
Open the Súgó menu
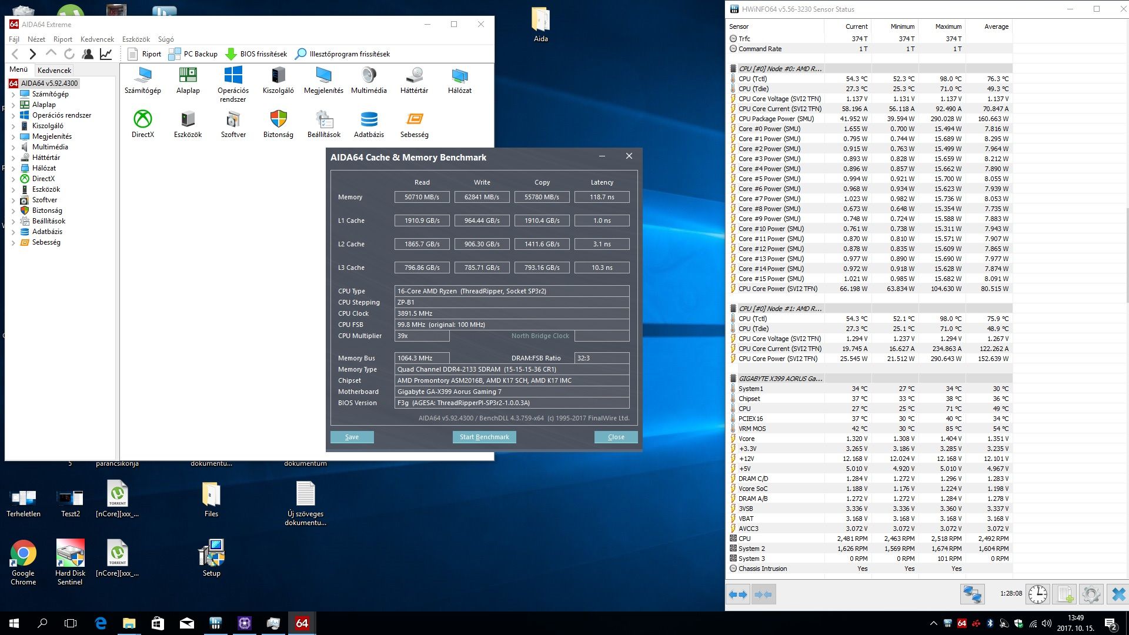point(166,39)
